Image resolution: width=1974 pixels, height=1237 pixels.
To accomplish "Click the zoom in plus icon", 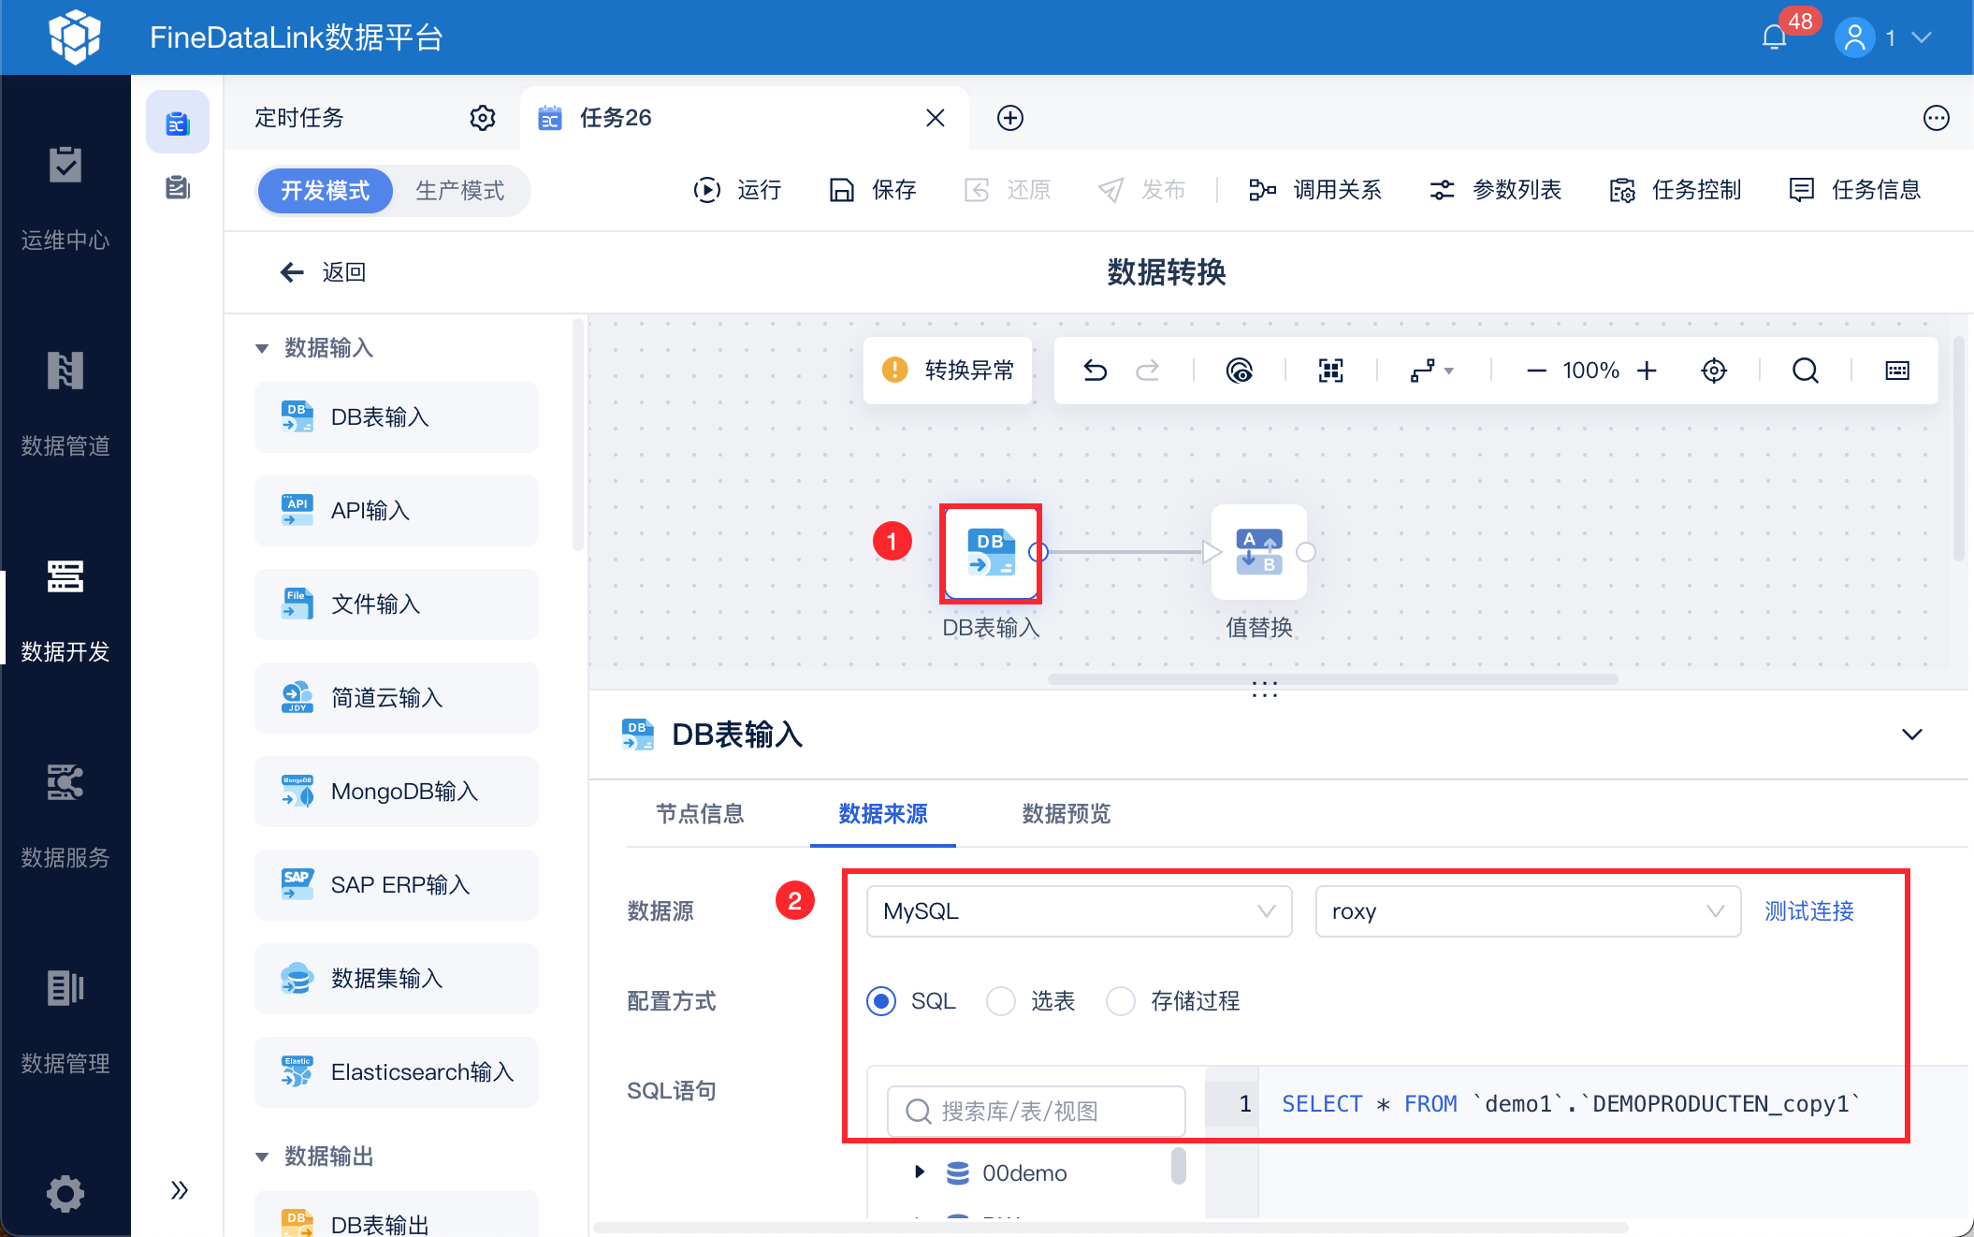I will [1647, 371].
